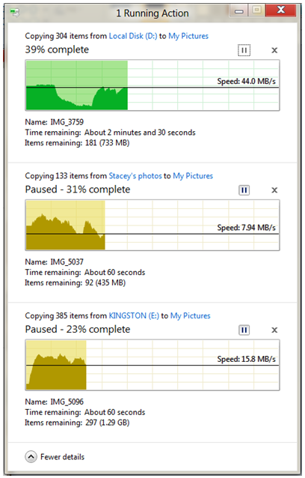Screen dimensions: 305x478
Task: Open the Local Disk (D:) link
Action: click(133, 36)
